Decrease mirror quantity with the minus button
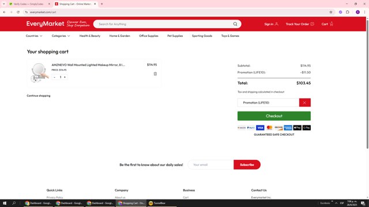 [x=55, y=77]
